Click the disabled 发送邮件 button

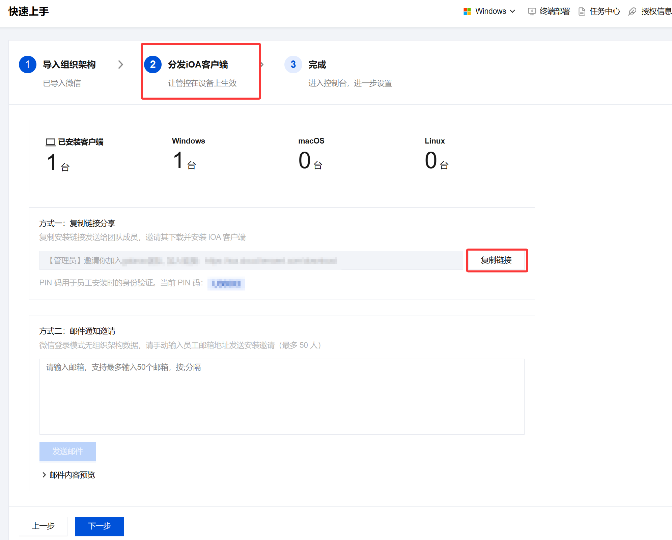point(67,452)
